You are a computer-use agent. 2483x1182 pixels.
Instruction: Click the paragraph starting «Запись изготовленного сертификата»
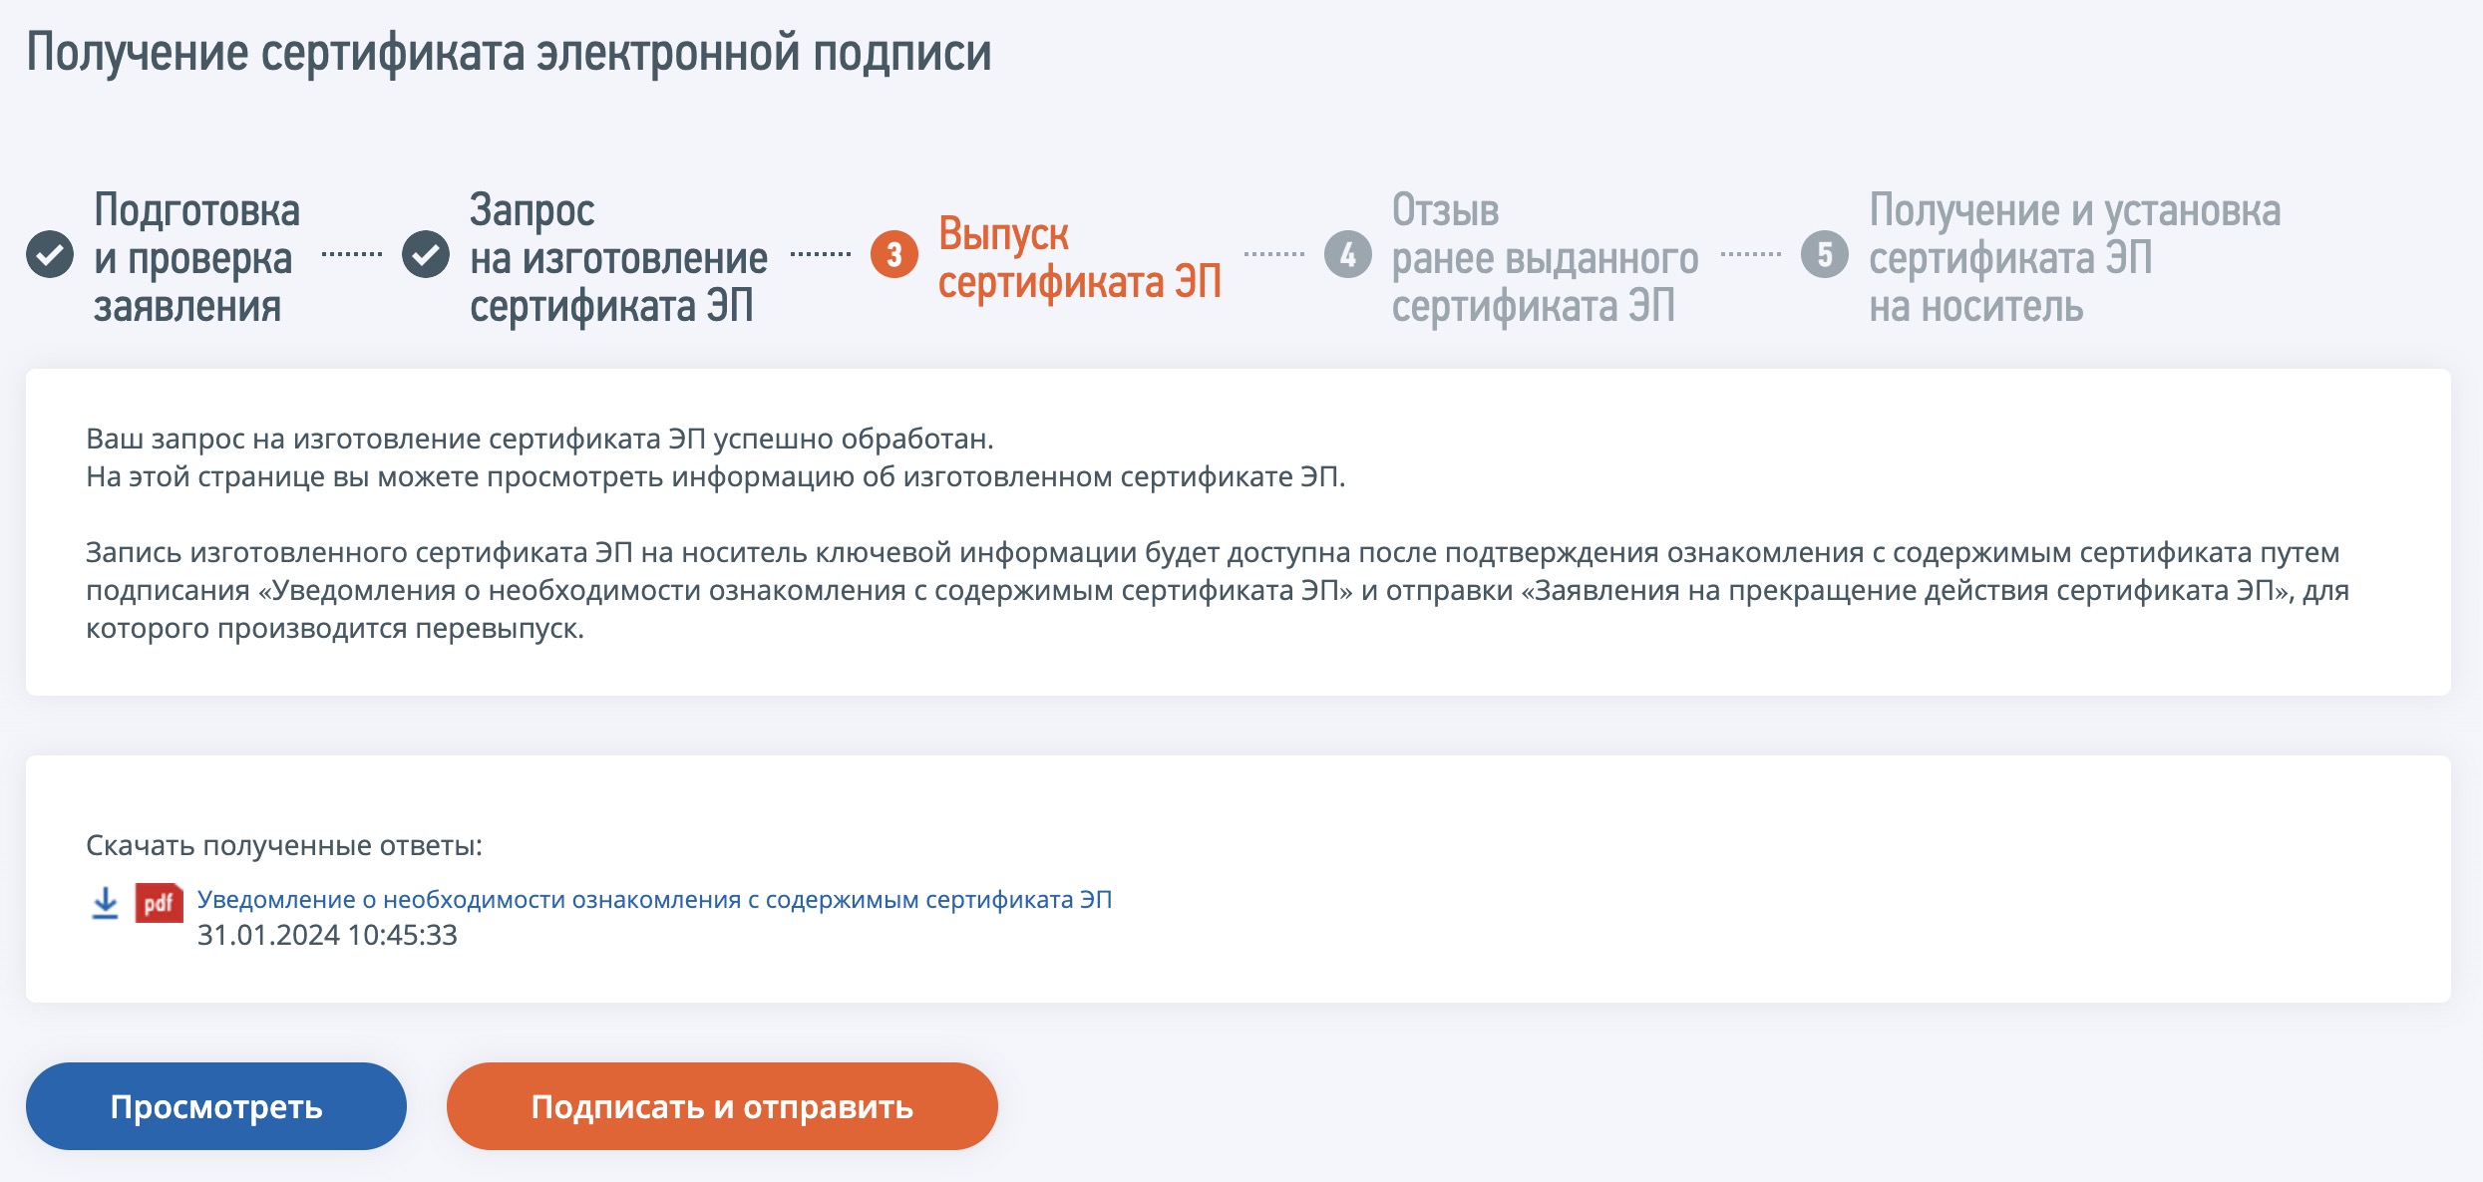[x=1217, y=590]
